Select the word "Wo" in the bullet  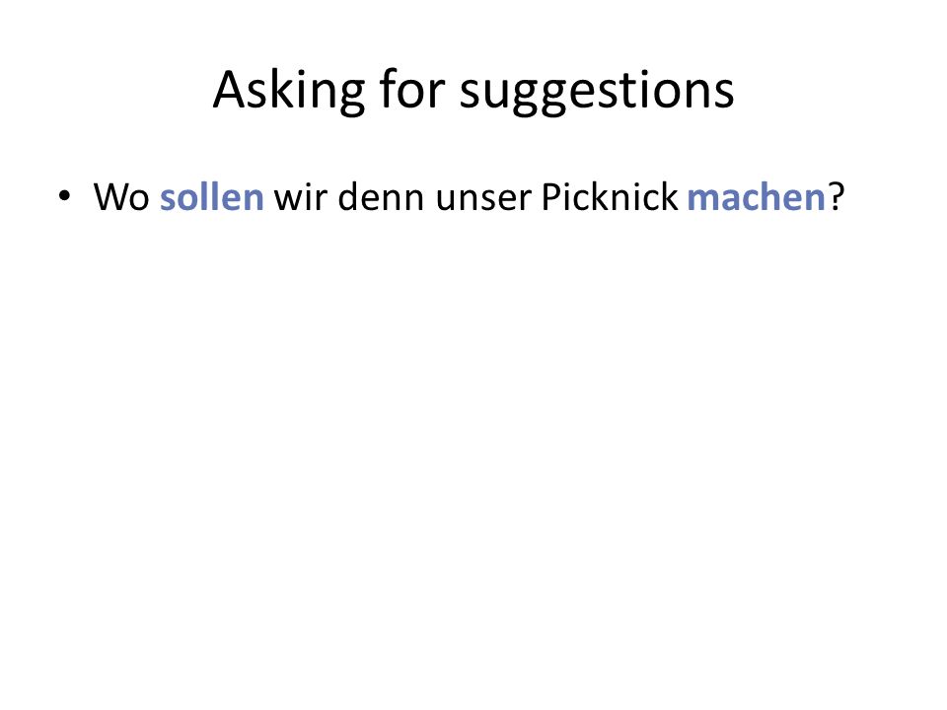pos(121,197)
